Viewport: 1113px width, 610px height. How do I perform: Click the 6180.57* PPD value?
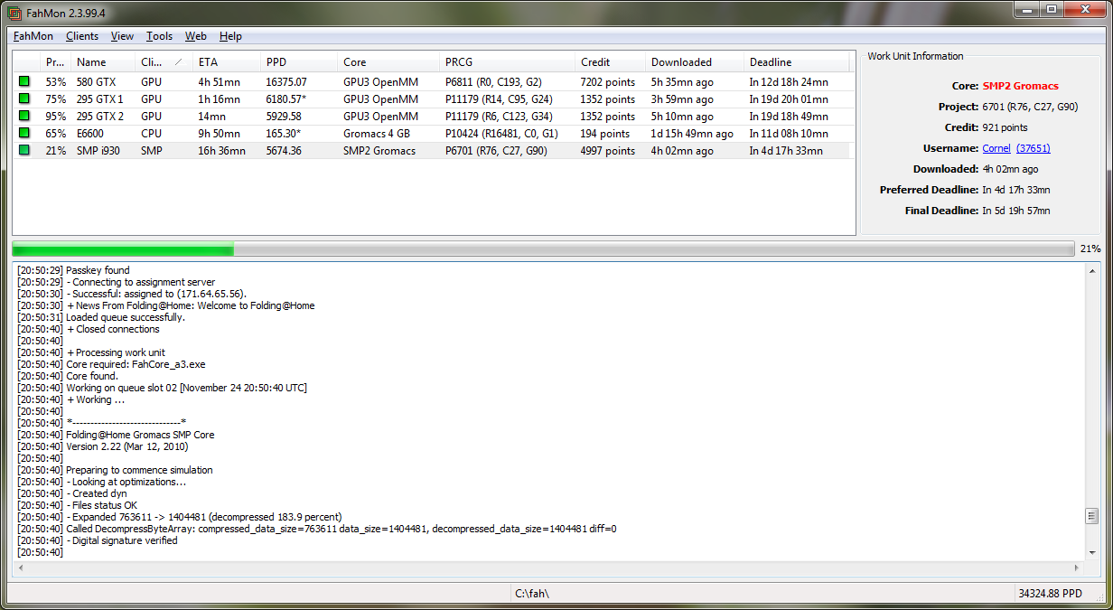click(286, 99)
